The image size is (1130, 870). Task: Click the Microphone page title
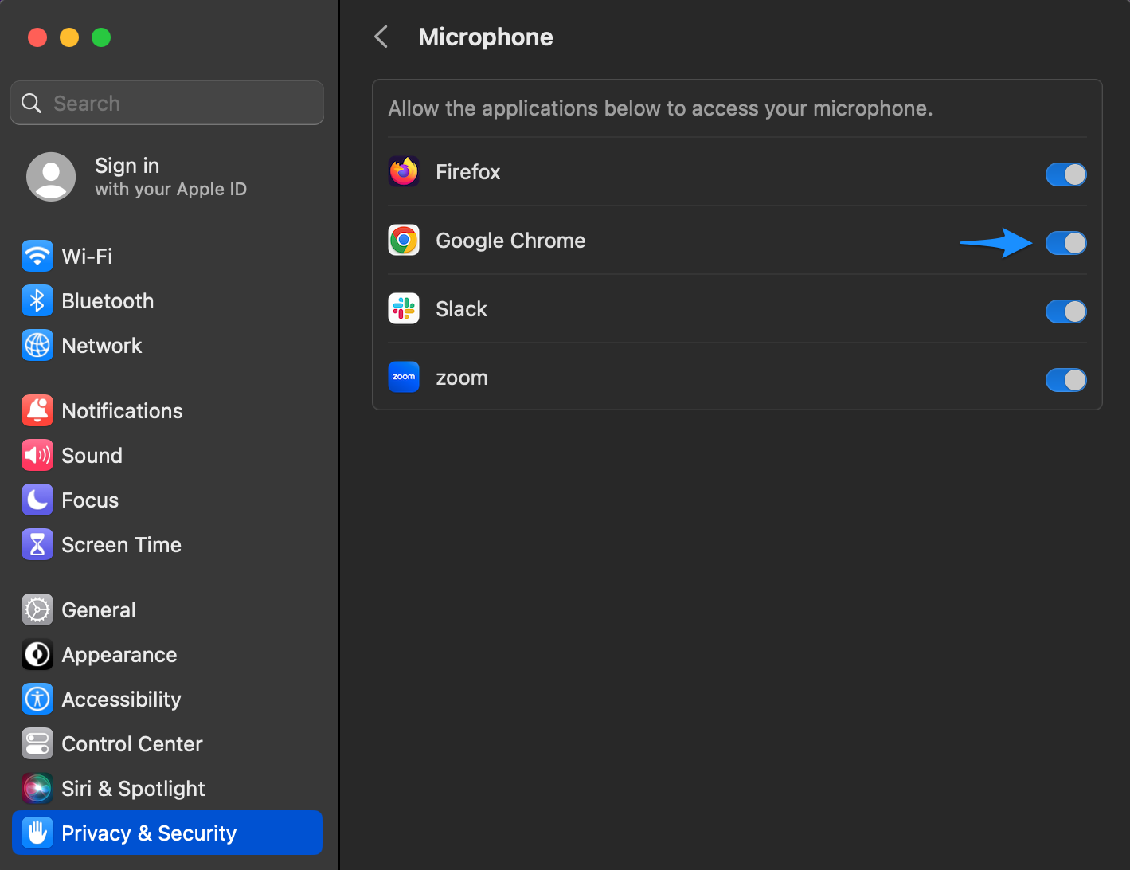pyautogui.click(x=485, y=37)
